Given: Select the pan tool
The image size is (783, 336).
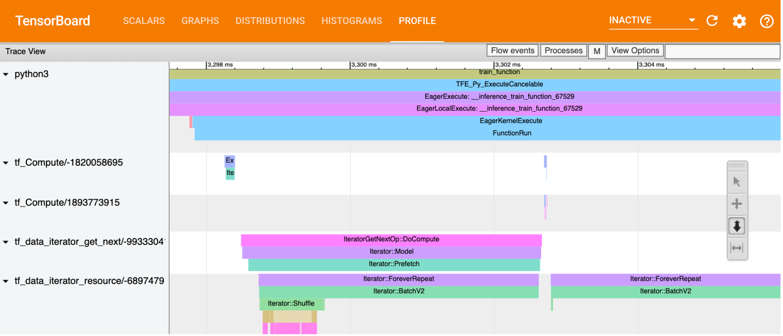Looking at the screenshot, I should pos(737,204).
